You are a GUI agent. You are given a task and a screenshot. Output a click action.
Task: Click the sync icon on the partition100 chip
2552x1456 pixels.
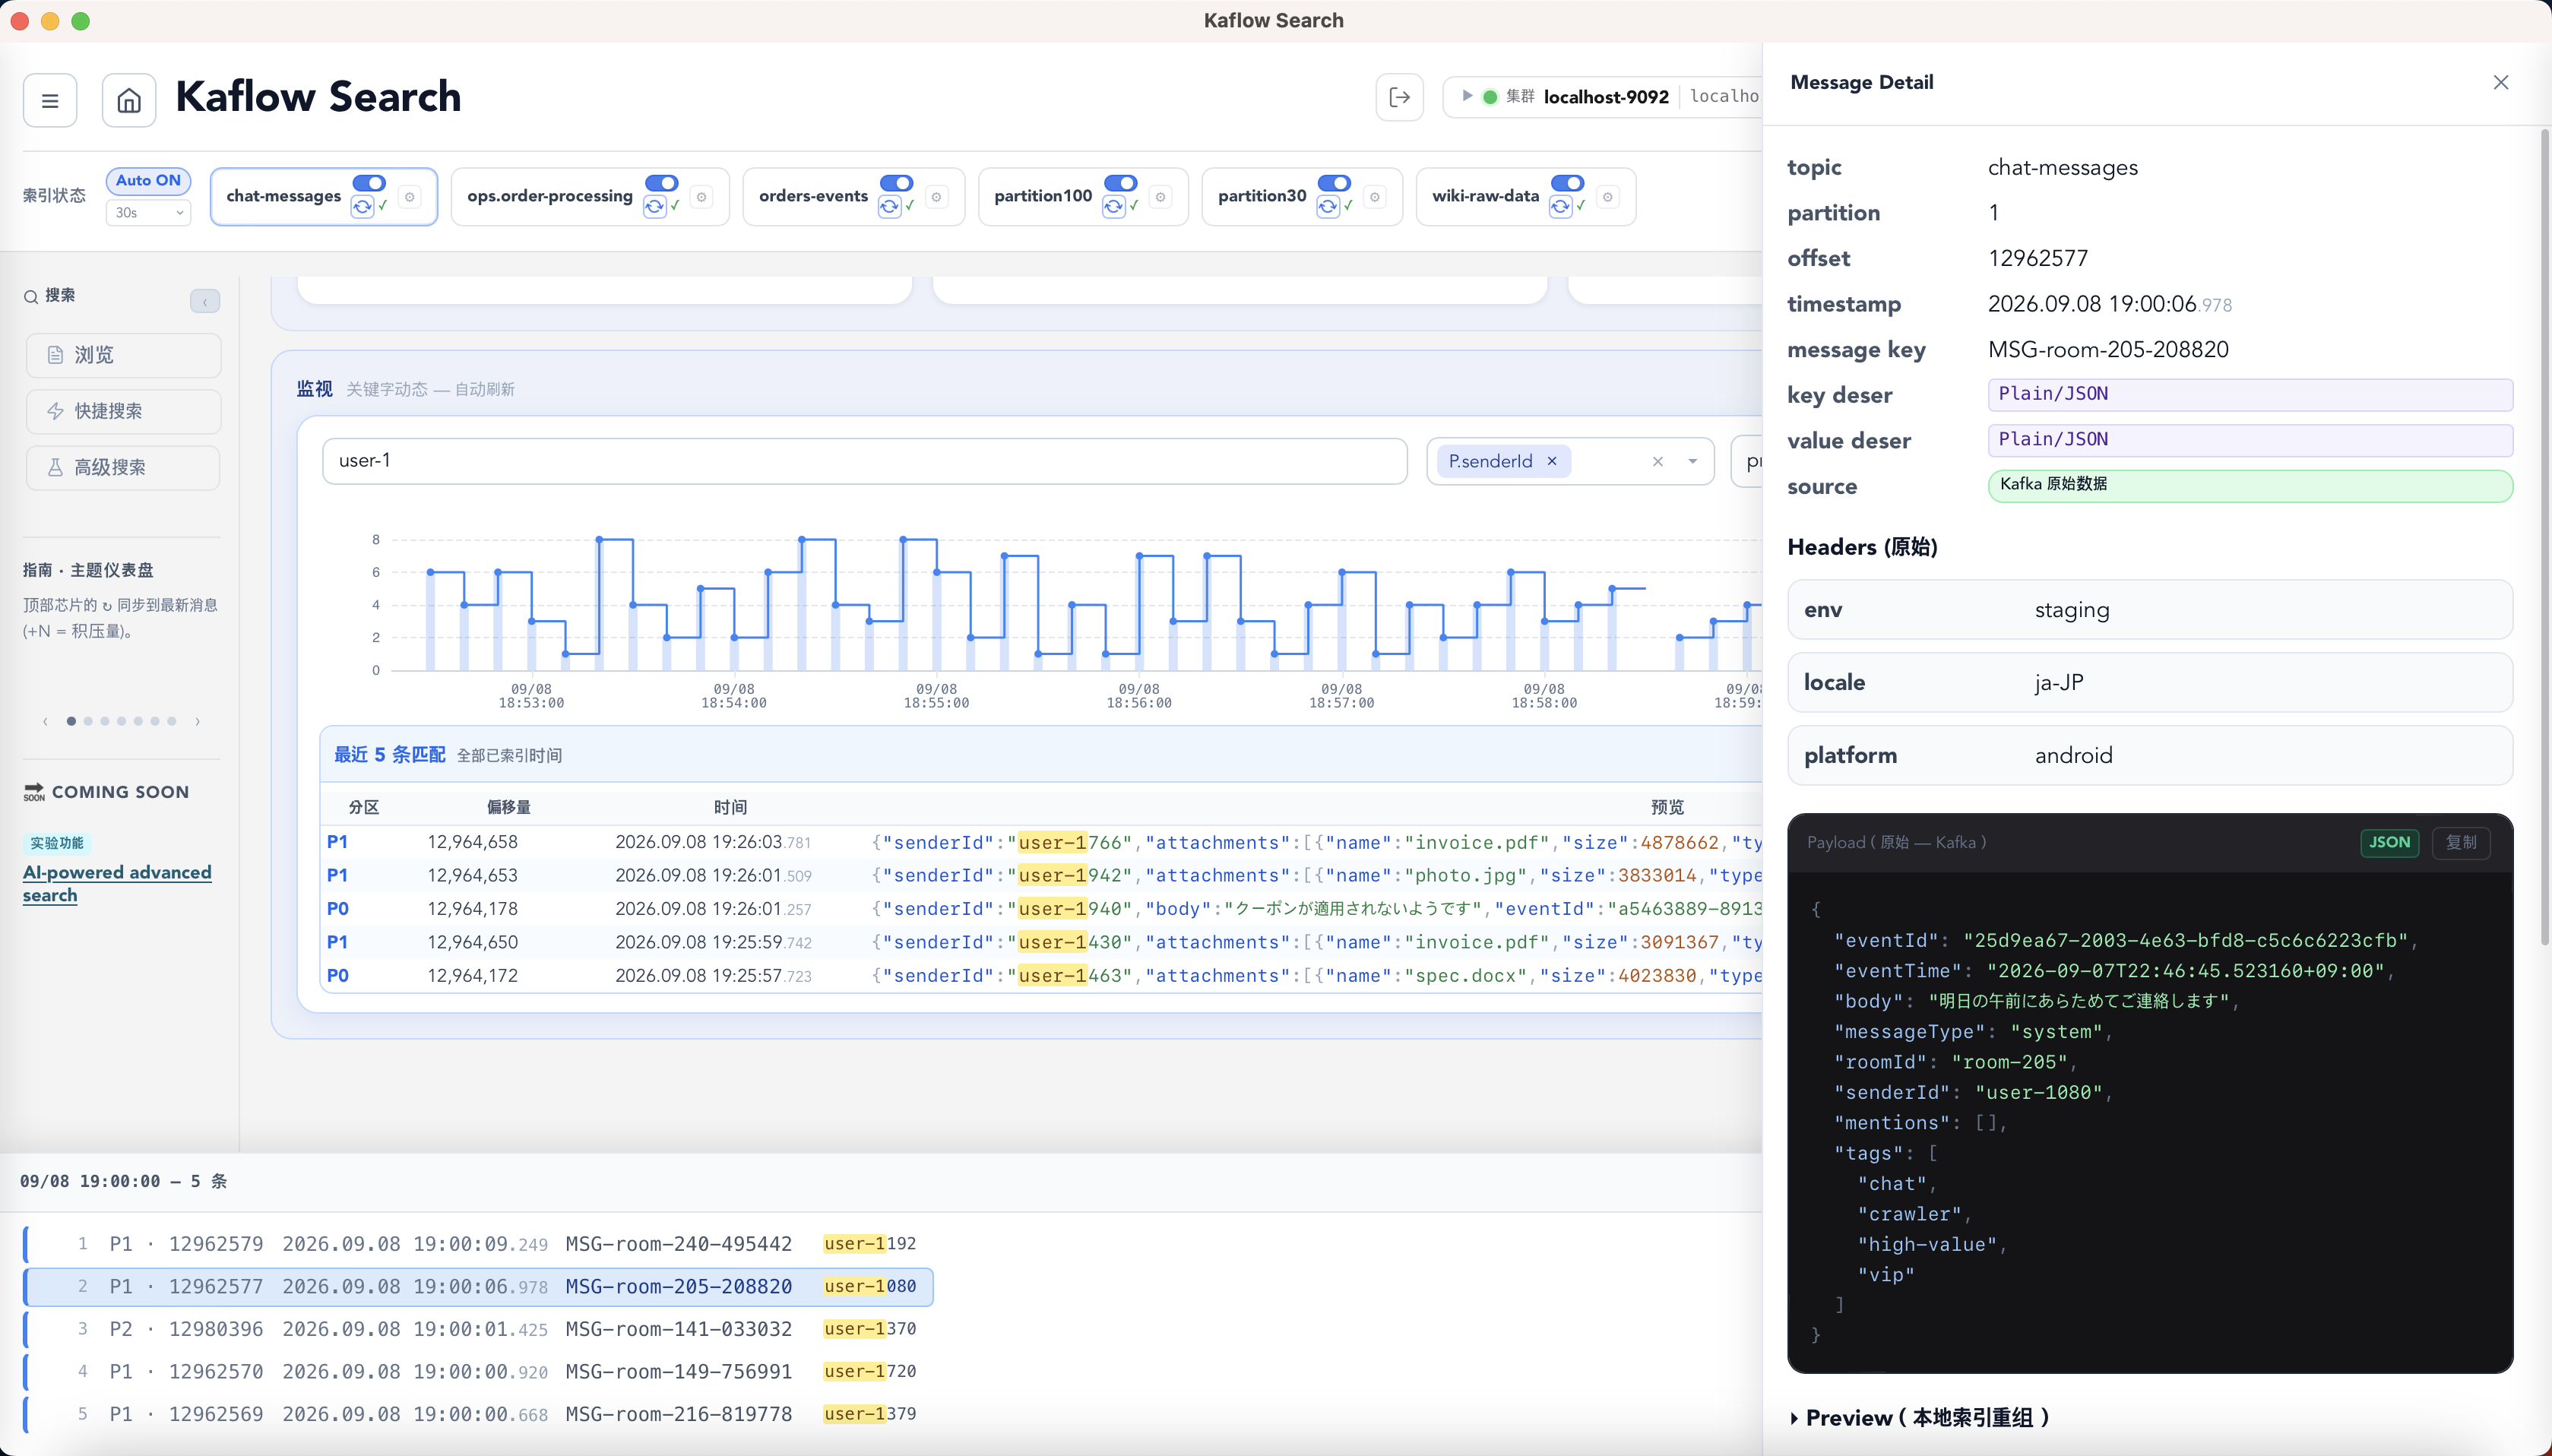pos(1113,207)
